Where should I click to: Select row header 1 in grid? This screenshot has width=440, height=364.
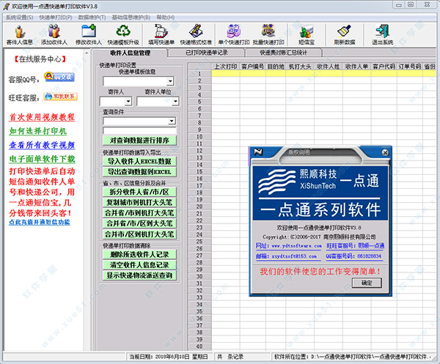tap(199, 74)
